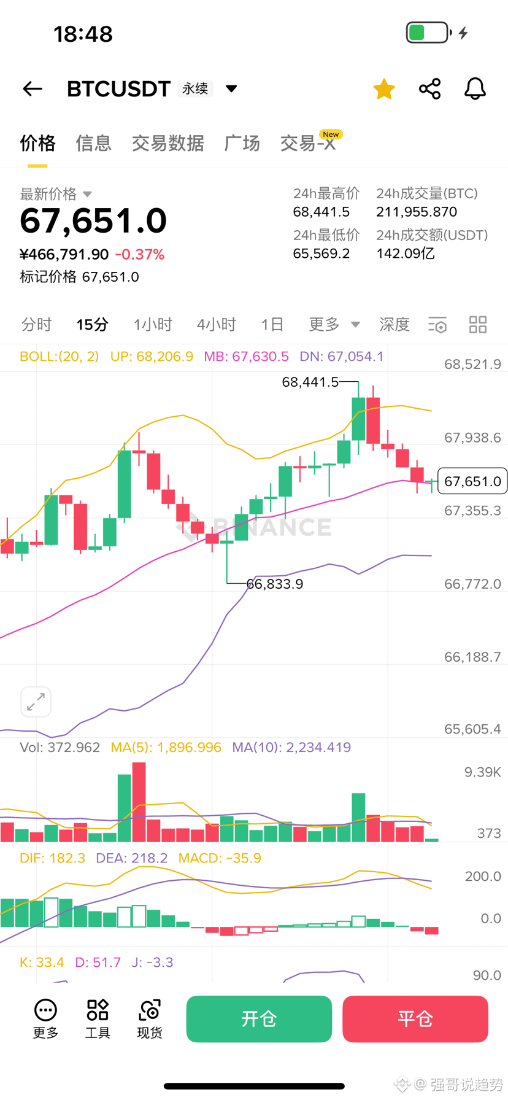Click the 24h成交额 value 142.09亿
The width and height of the screenshot is (508, 1100).
click(x=406, y=254)
